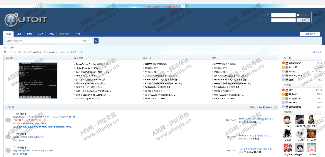Click the small avatar beside zdphj
Screen dimensions: 325x157
pyautogui.click(x=287, y=80)
